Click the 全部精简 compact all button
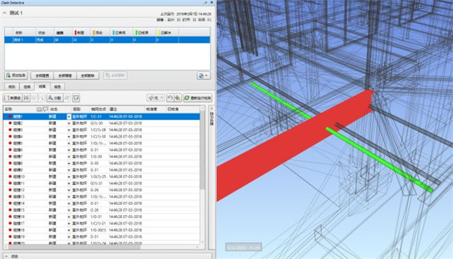The image size is (453, 259). (65, 76)
